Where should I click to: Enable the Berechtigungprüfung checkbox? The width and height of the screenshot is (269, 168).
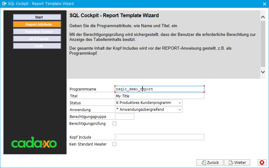114,123
